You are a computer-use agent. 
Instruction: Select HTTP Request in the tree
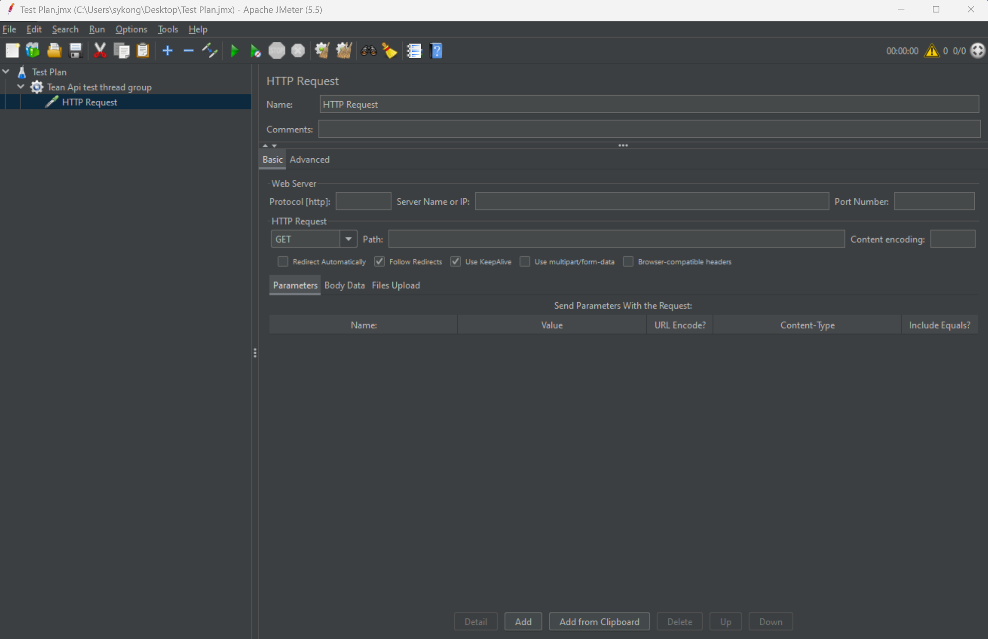tap(89, 102)
